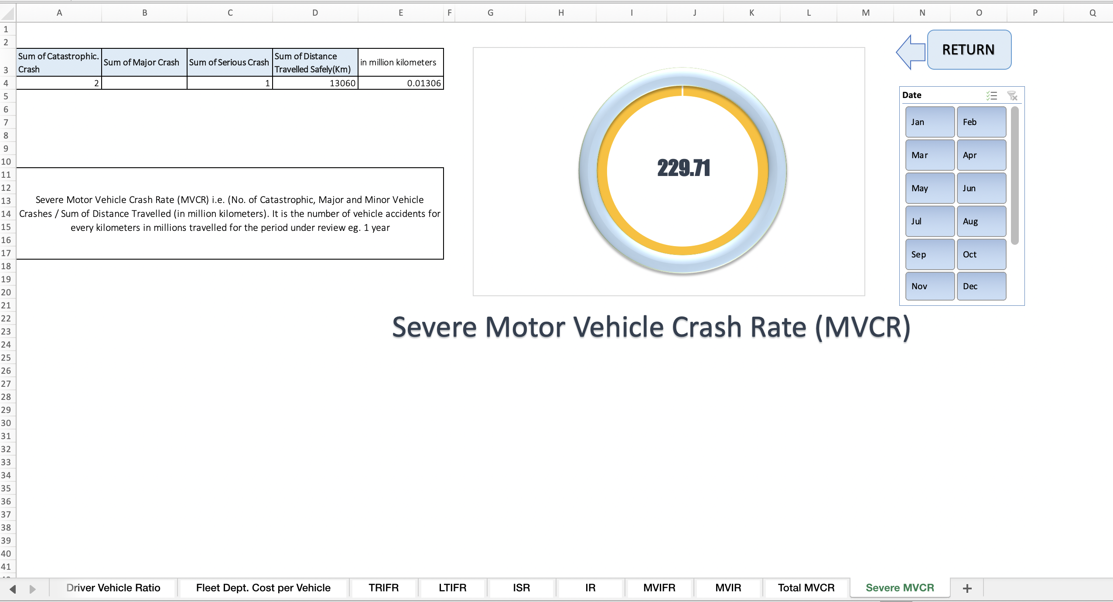The image size is (1113, 602).
Task: Select Feb in Date slicer
Action: 981,122
